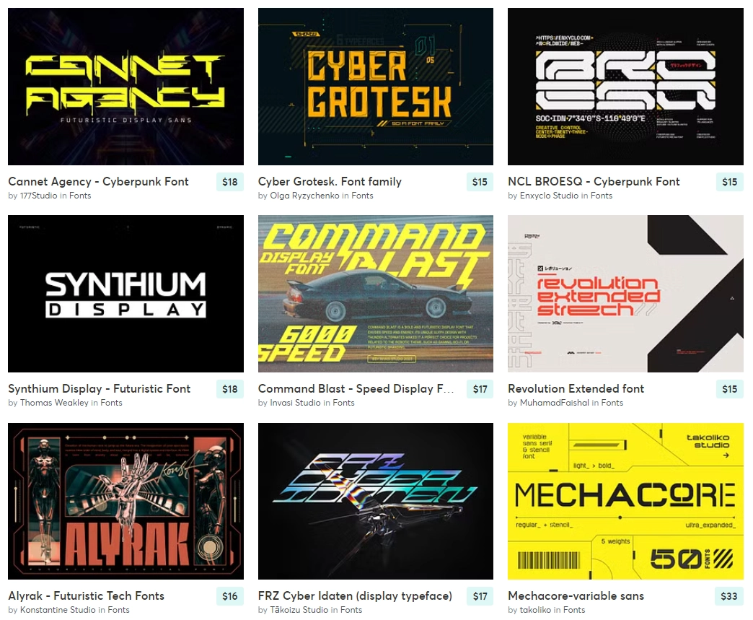This screenshot has height=620, width=753.
Task: Open the FRZ Cyber Idaten preview image
Action: pos(376,502)
